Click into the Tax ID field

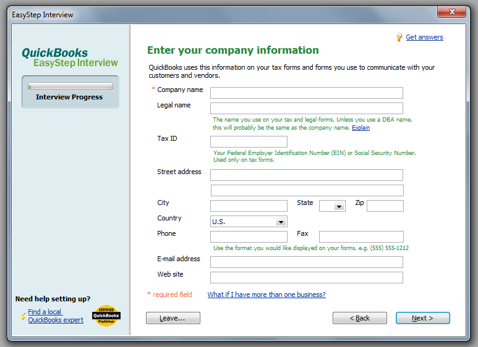coord(249,141)
